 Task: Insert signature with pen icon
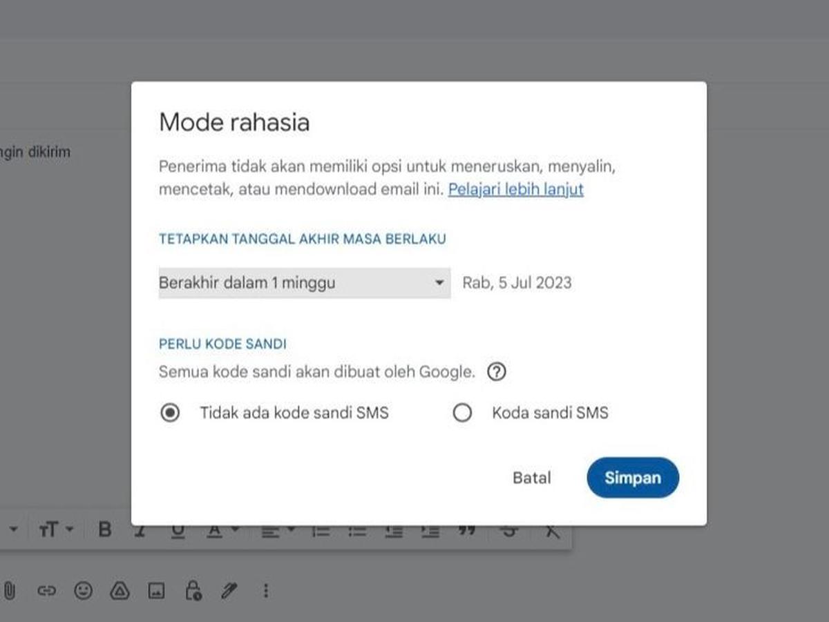click(x=229, y=591)
